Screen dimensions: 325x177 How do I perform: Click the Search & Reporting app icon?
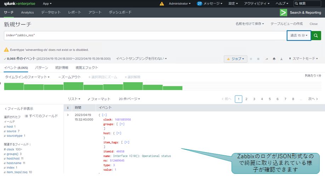pyautogui.click(x=283, y=12)
